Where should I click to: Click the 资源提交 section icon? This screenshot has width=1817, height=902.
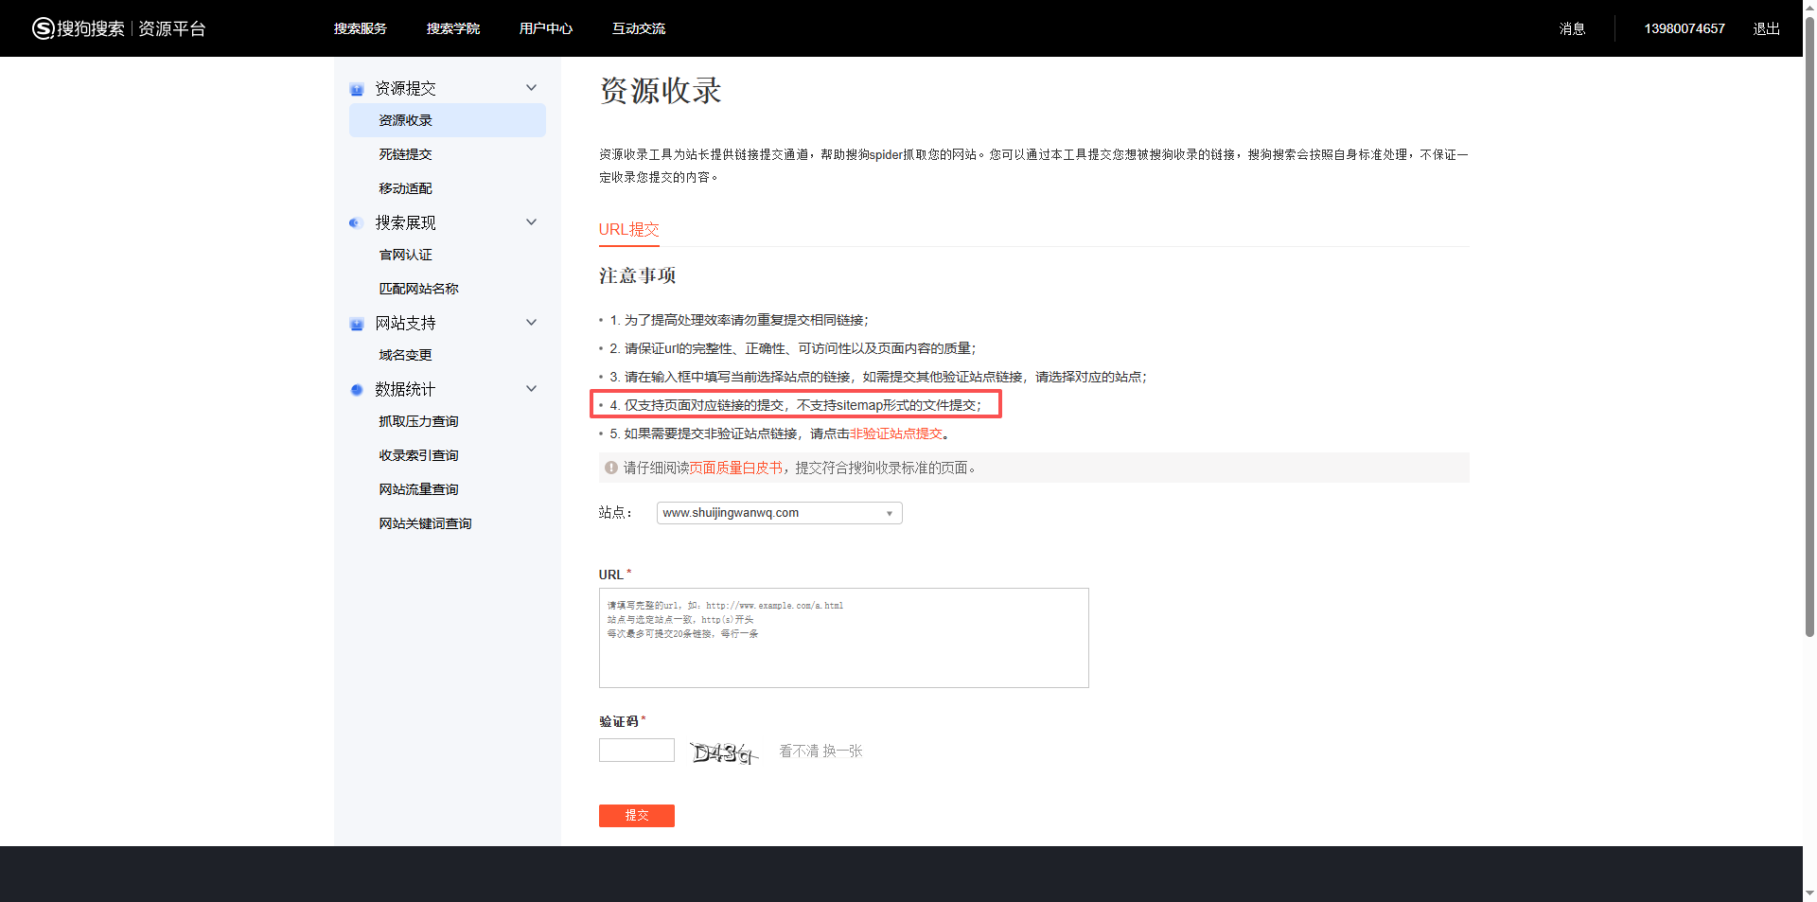pyautogui.click(x=357, y=89)
